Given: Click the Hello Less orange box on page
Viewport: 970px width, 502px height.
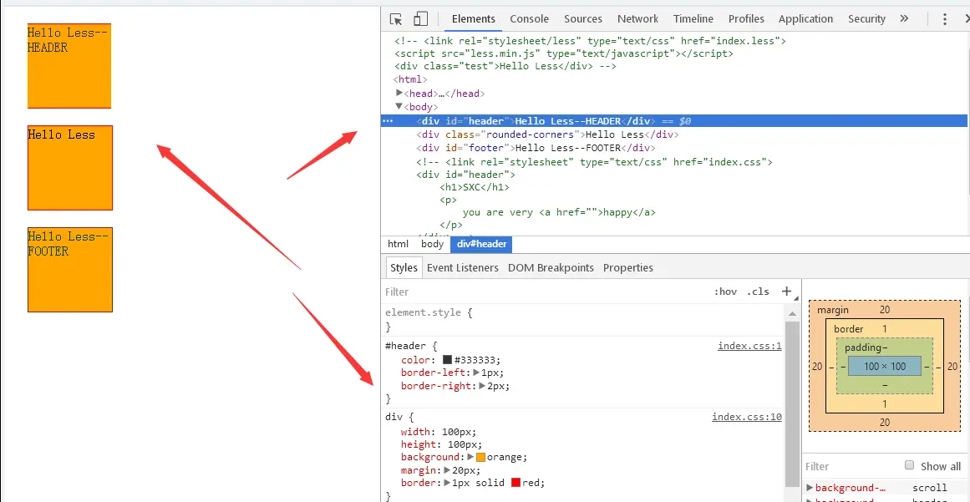Looking at the screenshot, I should point(70,168).
